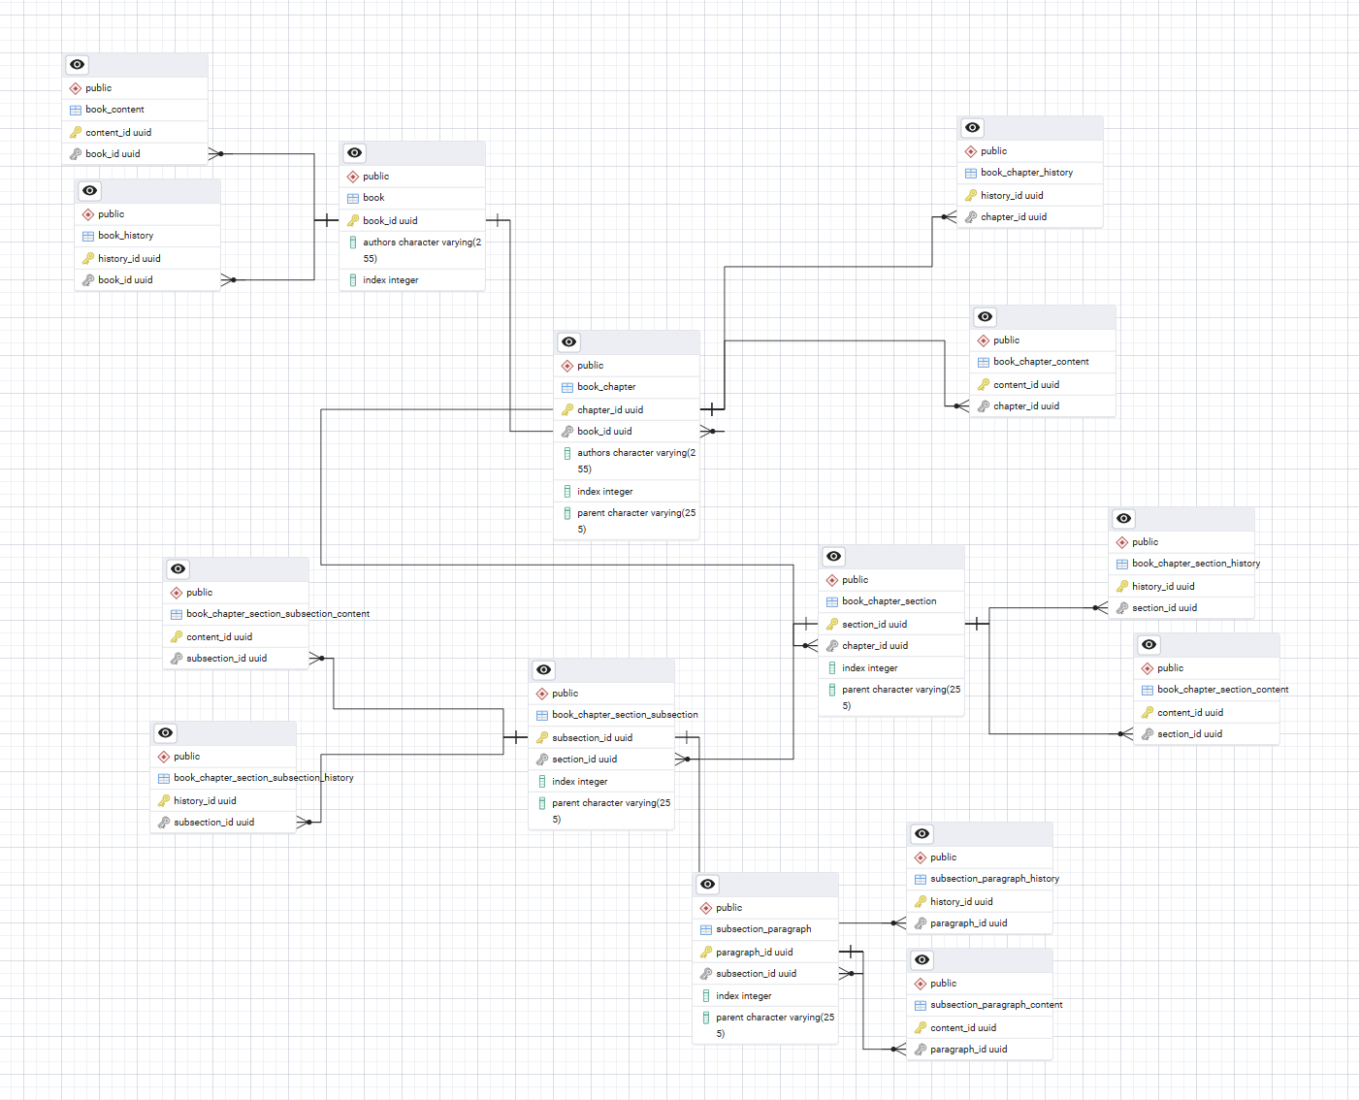Click foreign key icon for chapter_id in book_chapter_history
This screenshot has height=1100, width=1359.
[x=971, y=217]
